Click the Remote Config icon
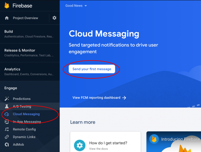This screenshot has width=201, height=152. point(7,129)
